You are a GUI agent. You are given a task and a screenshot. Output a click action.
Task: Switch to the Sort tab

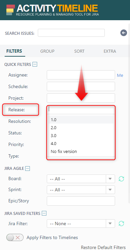(x=79, y=51)
